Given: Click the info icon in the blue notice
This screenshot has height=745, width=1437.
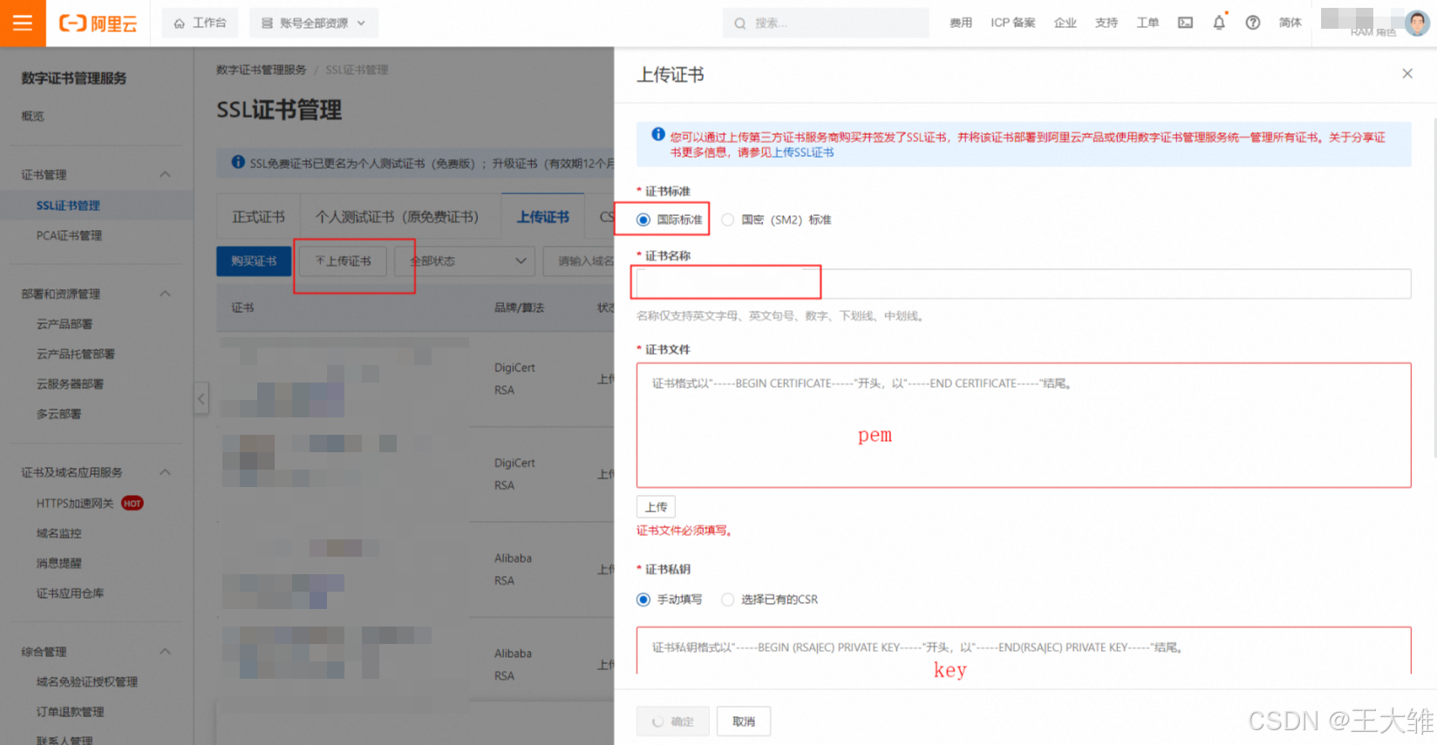Looking at the screenshot, I should [658, 134].
